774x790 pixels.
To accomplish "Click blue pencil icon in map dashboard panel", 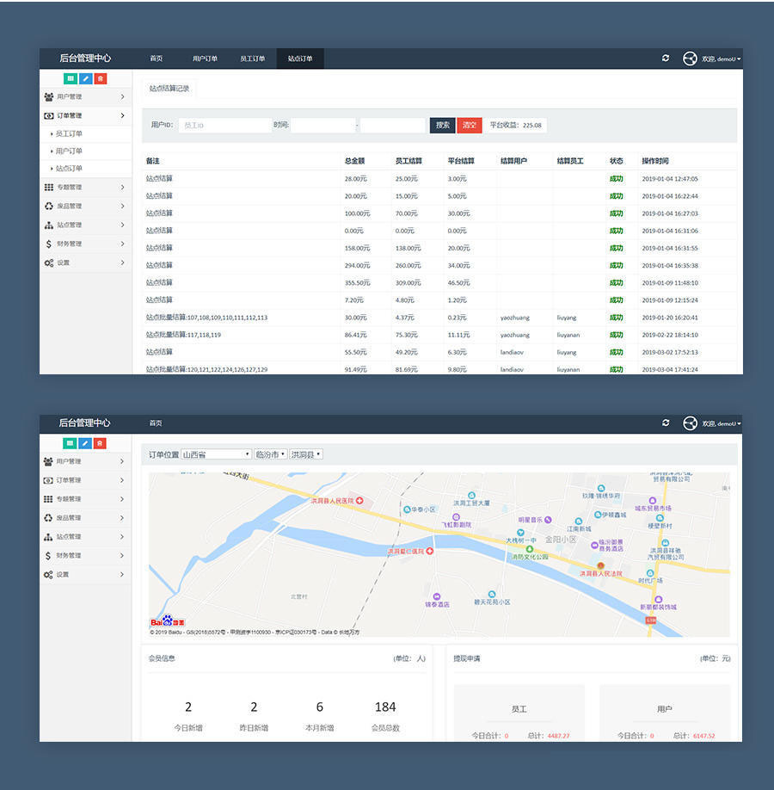I will (85, 443).
